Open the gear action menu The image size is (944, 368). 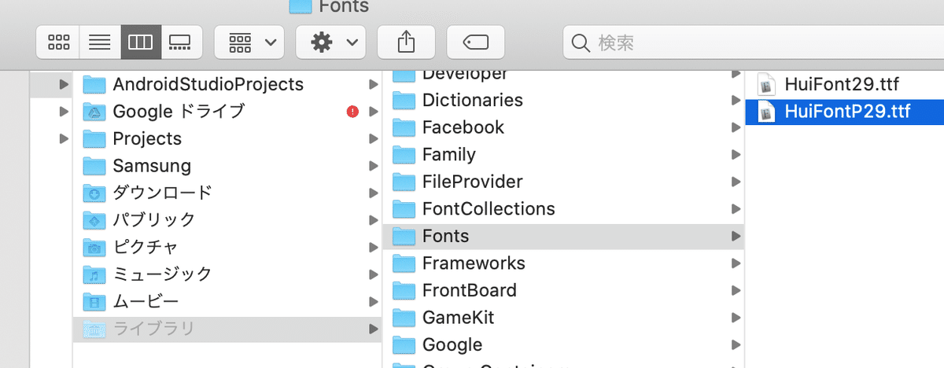tap(331, 42)
